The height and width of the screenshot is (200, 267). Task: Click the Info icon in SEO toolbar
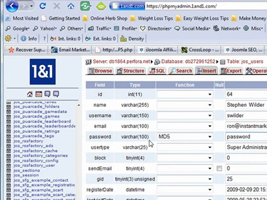(23, 39)
